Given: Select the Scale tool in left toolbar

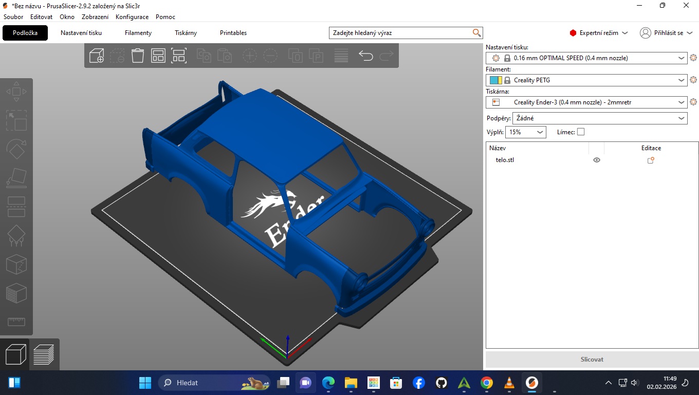Looking at the screenshot, I should click(x=16, y=120).
